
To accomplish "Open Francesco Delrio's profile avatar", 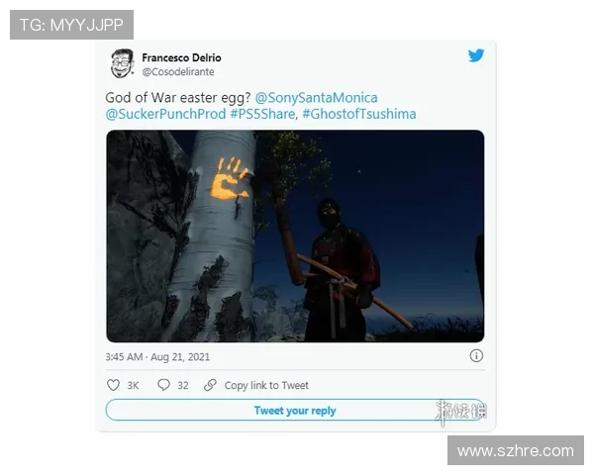I will (x=122, y=63).
